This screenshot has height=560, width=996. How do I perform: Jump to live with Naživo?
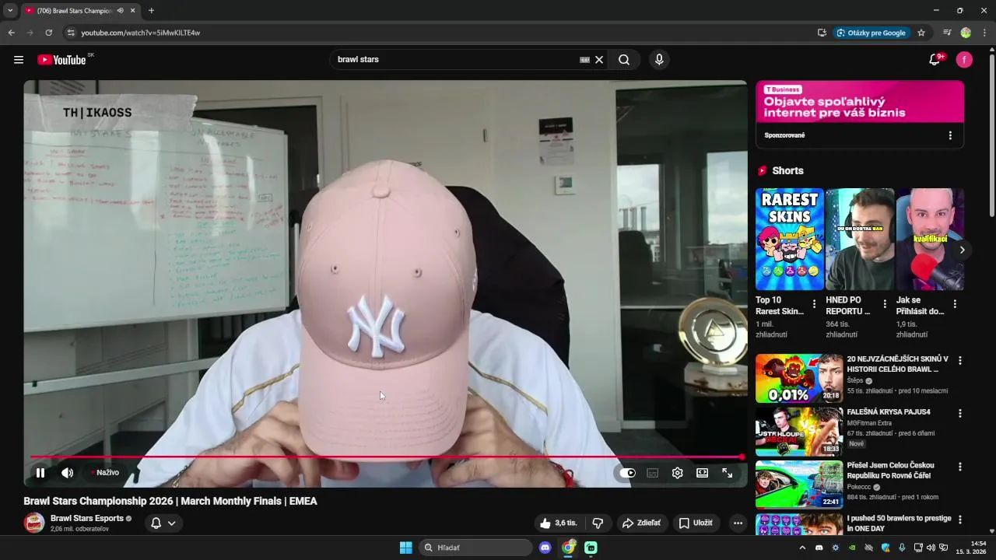(105, 473)
